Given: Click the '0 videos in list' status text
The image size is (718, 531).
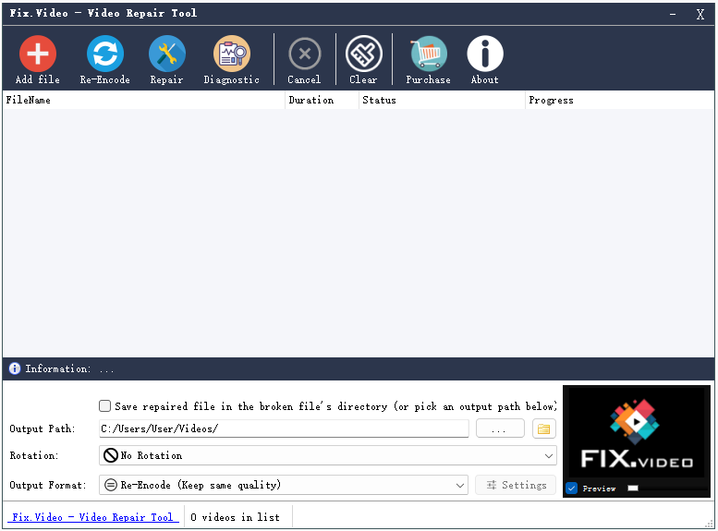Looking at the screenshot, I should [235, 517].
